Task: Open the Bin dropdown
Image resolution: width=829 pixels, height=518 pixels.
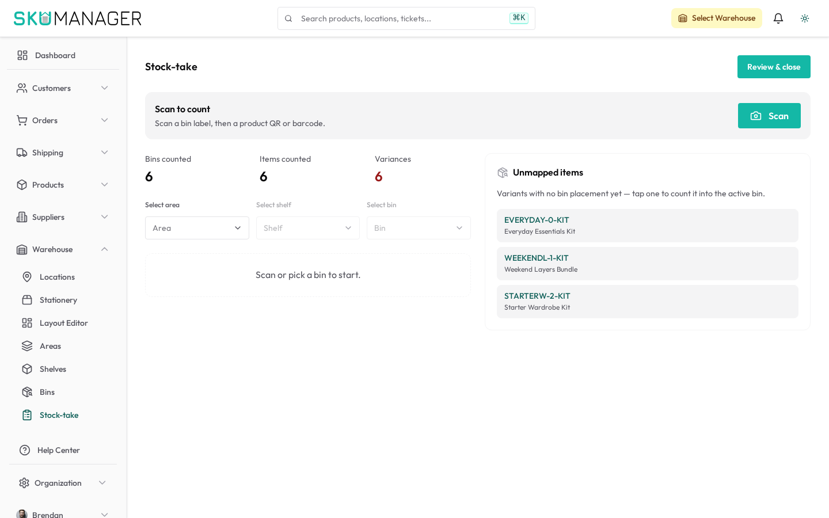Action: pyautogui.click(x=419, y=228)
